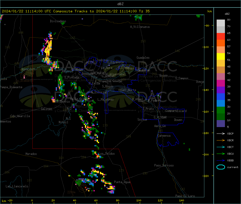The height and width of the screenshot is (204, 241).
Task: Click the 'Pampa_Diamante' map label
Action: click(11, 87)
